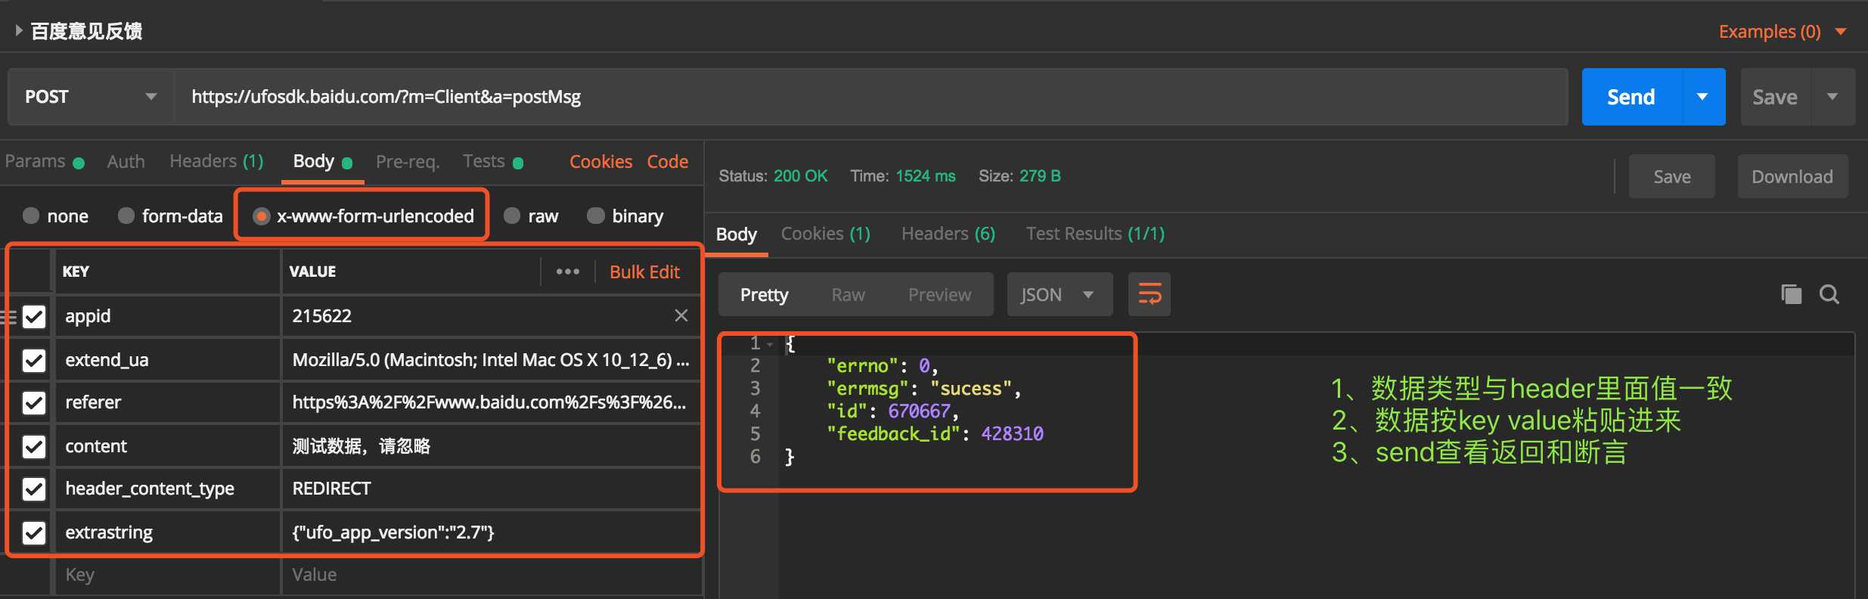The width and height of the screenshot is (1868, 599).
Task: Uncheck the header_content_type parameter checkbox
Action: (34, 489)
